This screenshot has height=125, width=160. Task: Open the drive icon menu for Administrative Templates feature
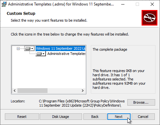[x=41, y=54]
